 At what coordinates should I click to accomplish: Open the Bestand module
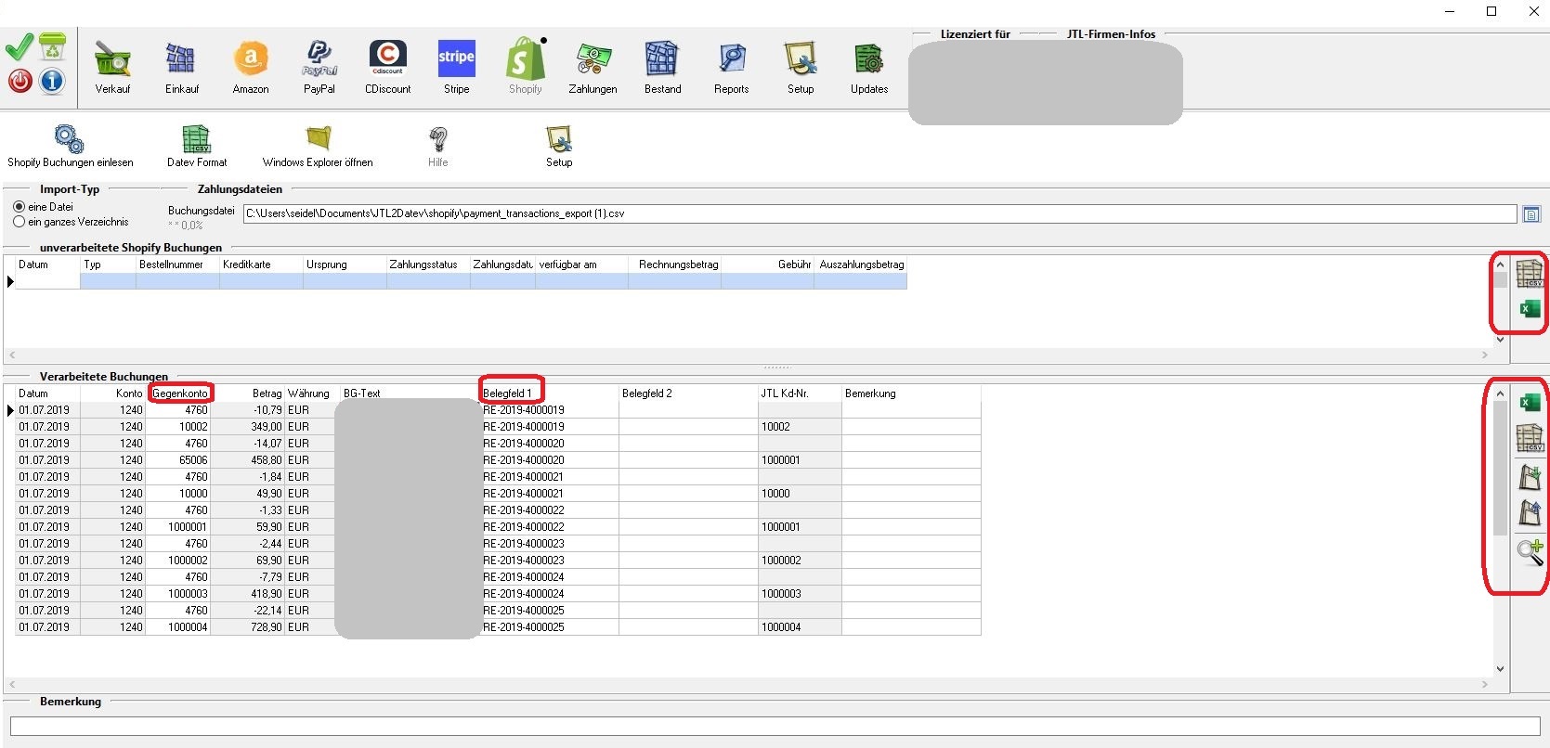662,68
